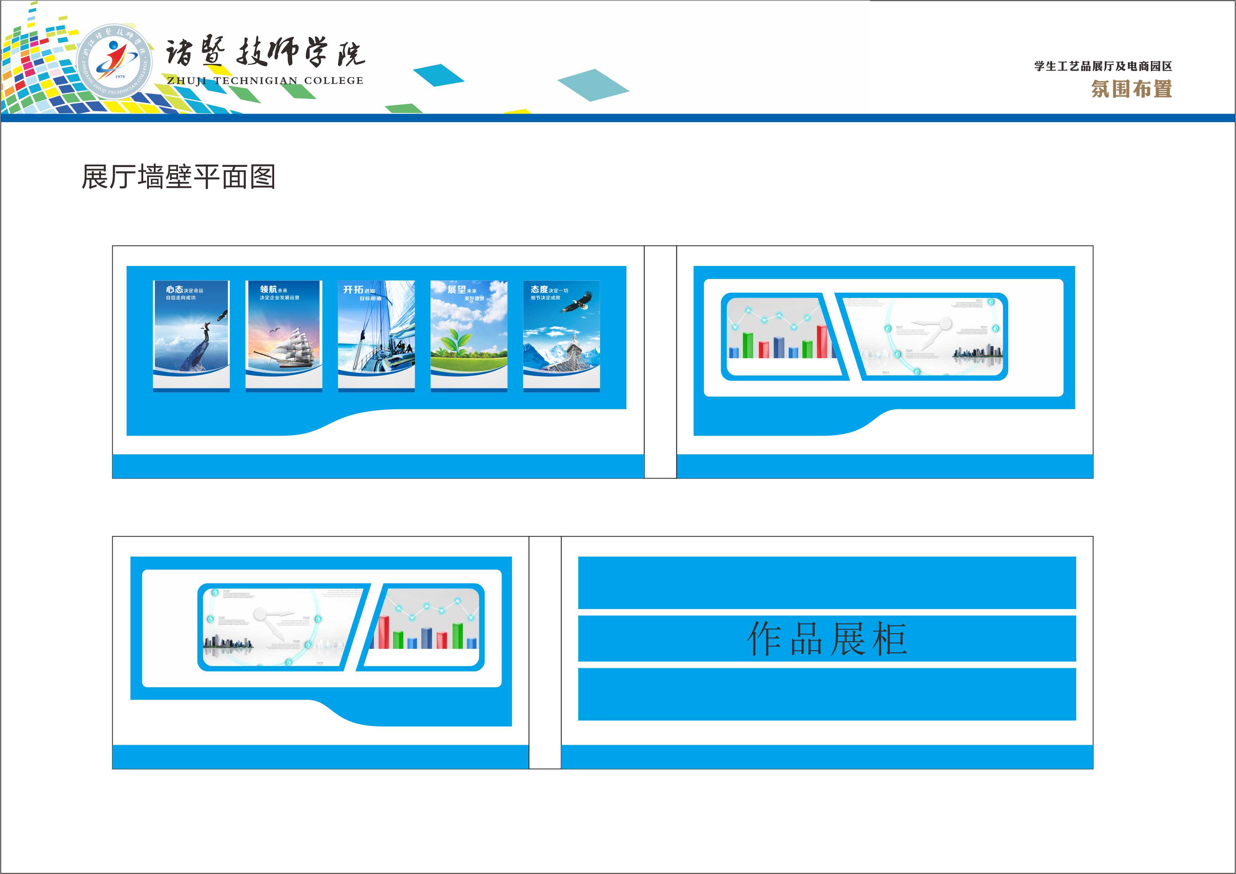Open the 领航未来 sailing ship poster
This screenshot has height=874, width=1236.
pos(284,336)
